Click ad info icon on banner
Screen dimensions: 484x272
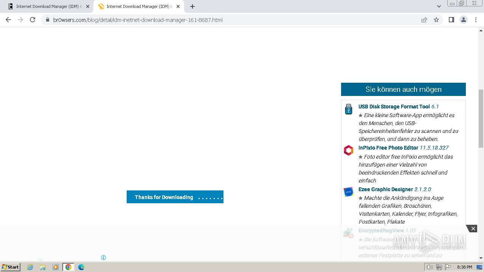click(103, 258)
